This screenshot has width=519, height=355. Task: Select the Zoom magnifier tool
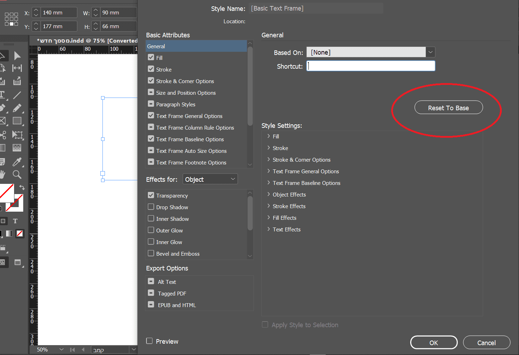coord(17,174)
